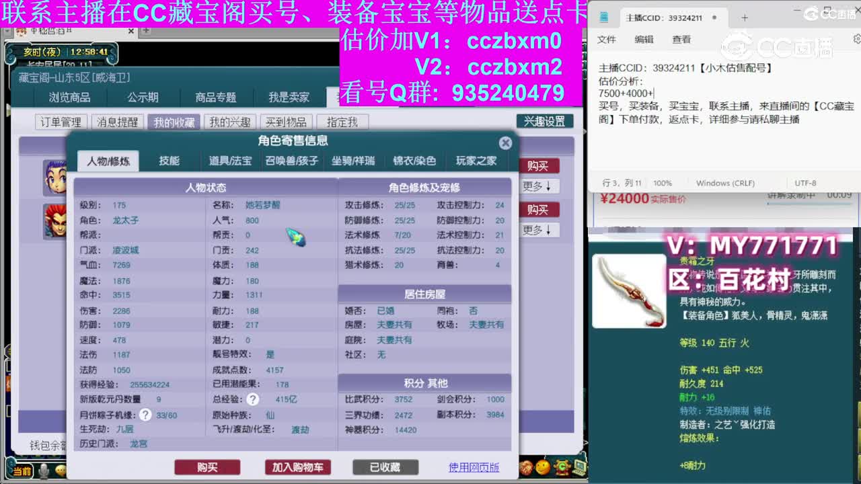Expand 更多 under the second 购买 button
Viewport: 861px width, 484px height.
coord(537,230)
